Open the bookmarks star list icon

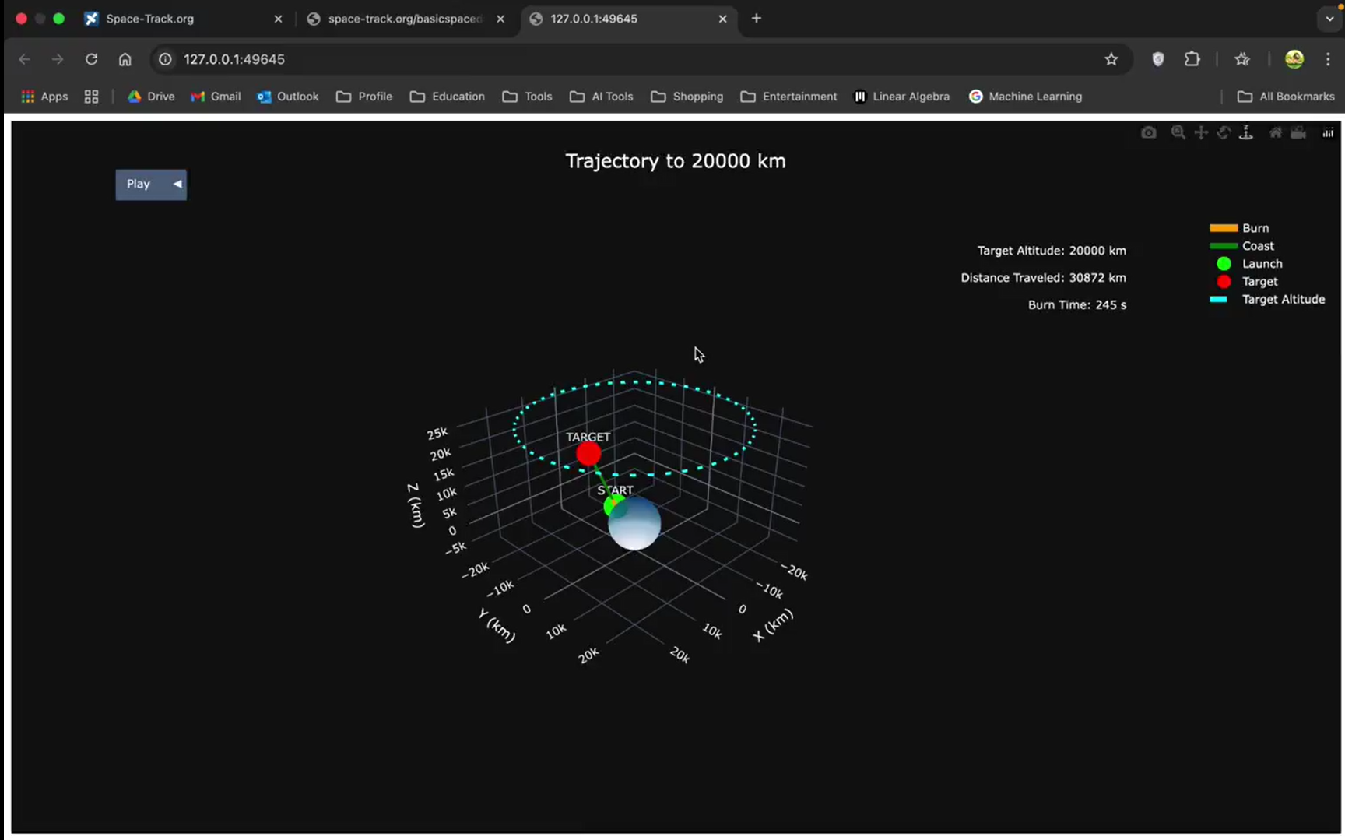(x=1242, y=59)
